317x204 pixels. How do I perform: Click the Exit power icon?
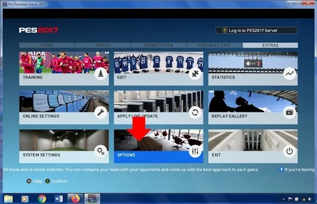289,151
